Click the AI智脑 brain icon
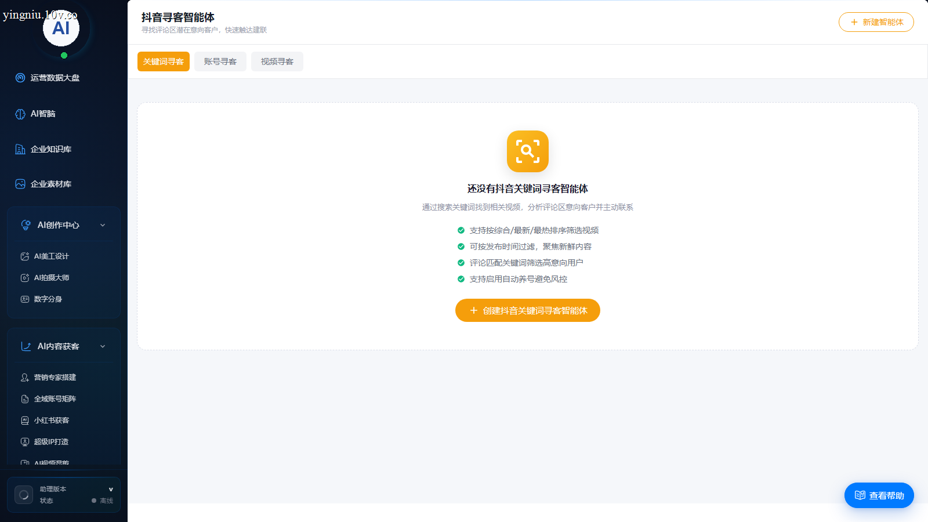928x522 pixels. [20, 114]
